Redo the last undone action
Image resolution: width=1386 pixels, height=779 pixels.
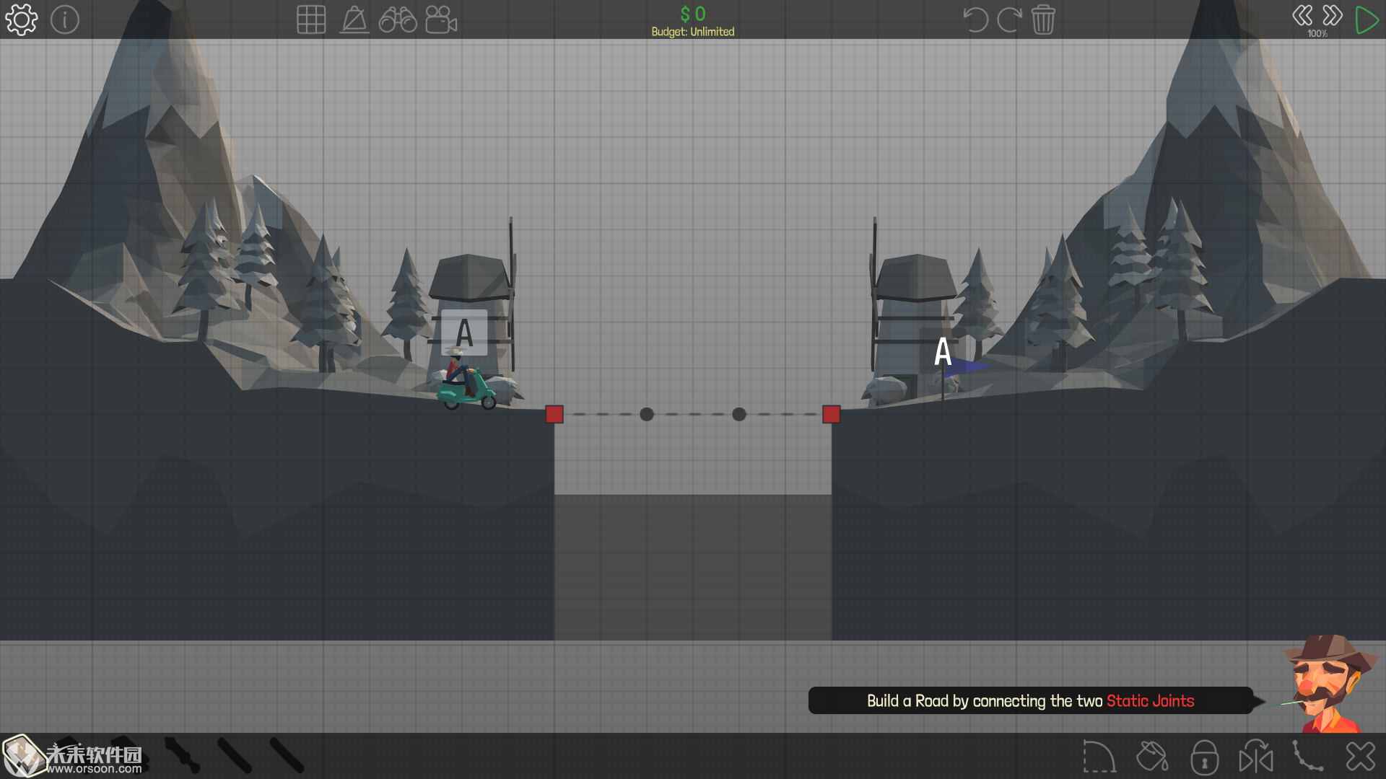pos(1008,19)
